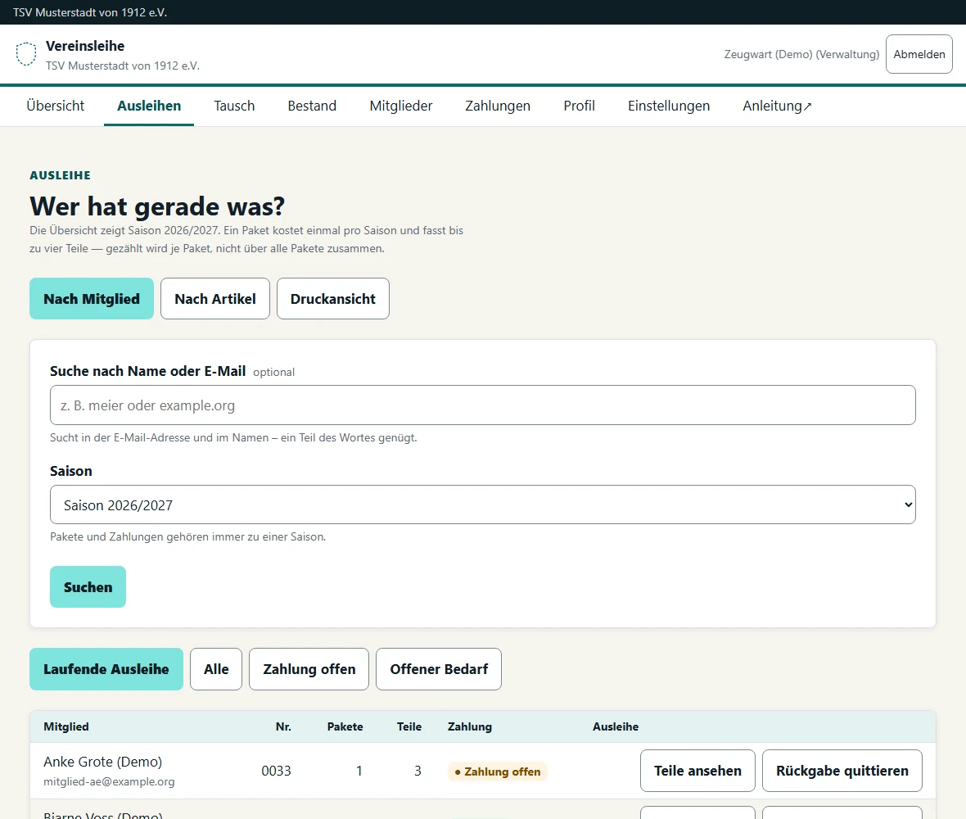Click the Abmelden button
This screenshot has height=819, width=966.
pyautogui.click(x=919, y=54)
